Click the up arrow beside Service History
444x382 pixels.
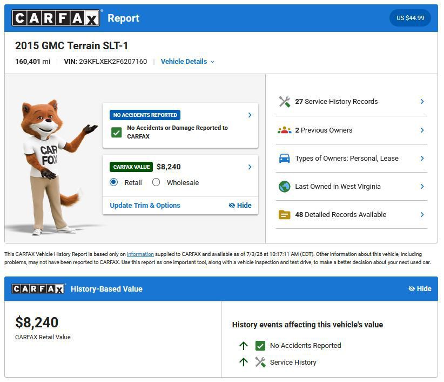(x=244, y=362)
